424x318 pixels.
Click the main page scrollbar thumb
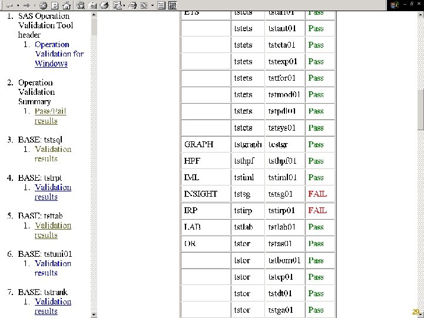pyautogui.click(x=420, y=110)
